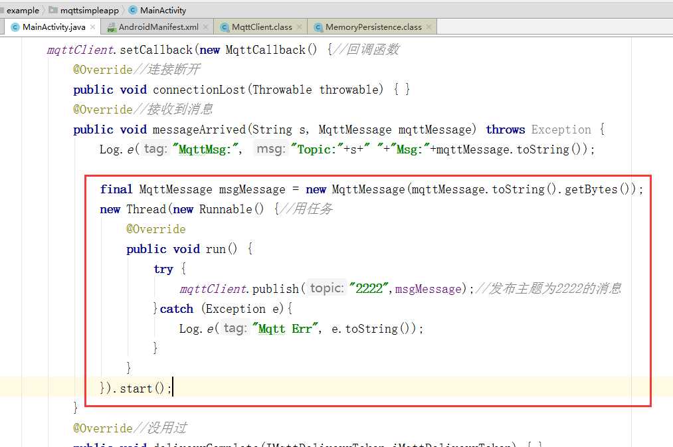673x447 pixels.
Task: Click the 连接断开 comment
Action: pyautogui.click(x=167, y=70)
